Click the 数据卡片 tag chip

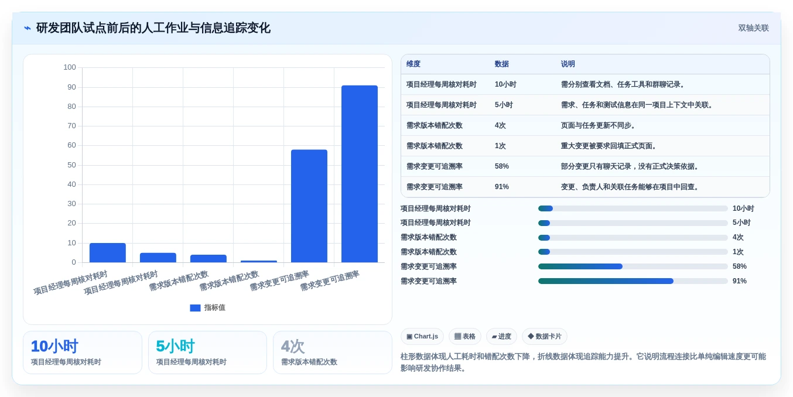click(545, 337)
